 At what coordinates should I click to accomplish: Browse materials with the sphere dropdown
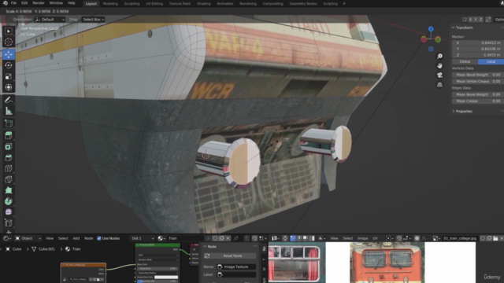[161, 238]
